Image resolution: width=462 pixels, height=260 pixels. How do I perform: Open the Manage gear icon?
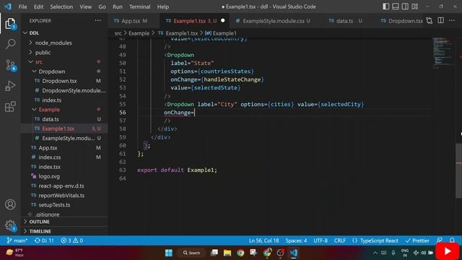coord(10,225)
